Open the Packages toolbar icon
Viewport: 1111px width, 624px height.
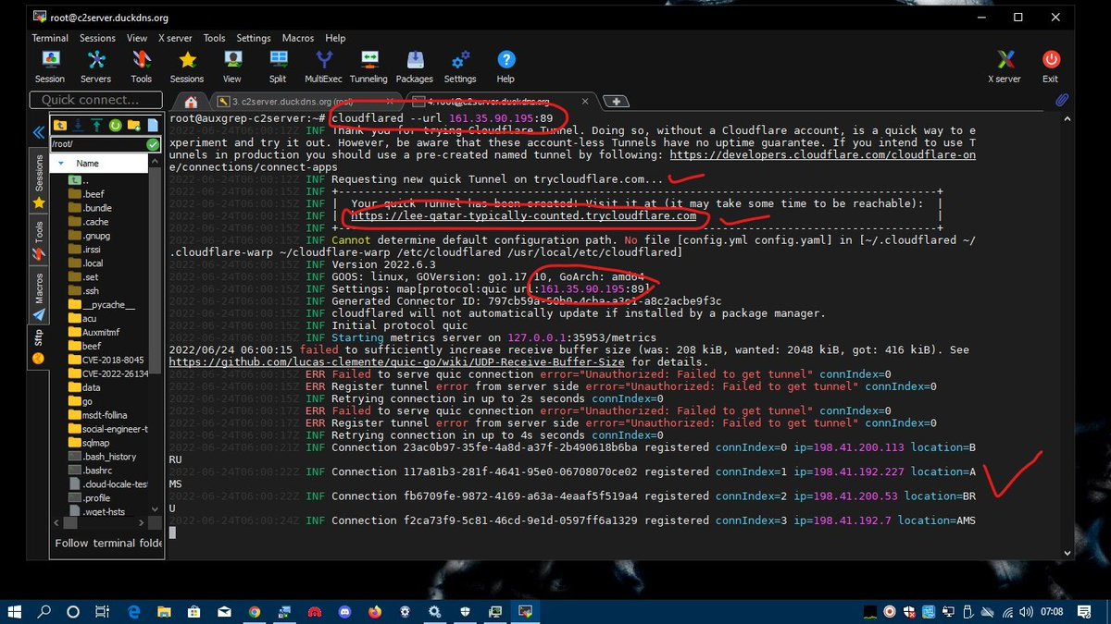pyautogui.click(x=415, y=67)
